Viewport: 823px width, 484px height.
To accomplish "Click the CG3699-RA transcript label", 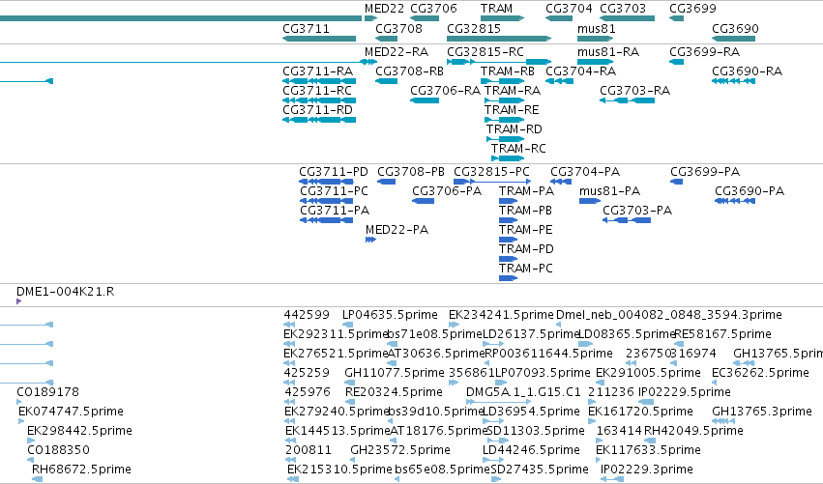I will click(x=704, y=52).
